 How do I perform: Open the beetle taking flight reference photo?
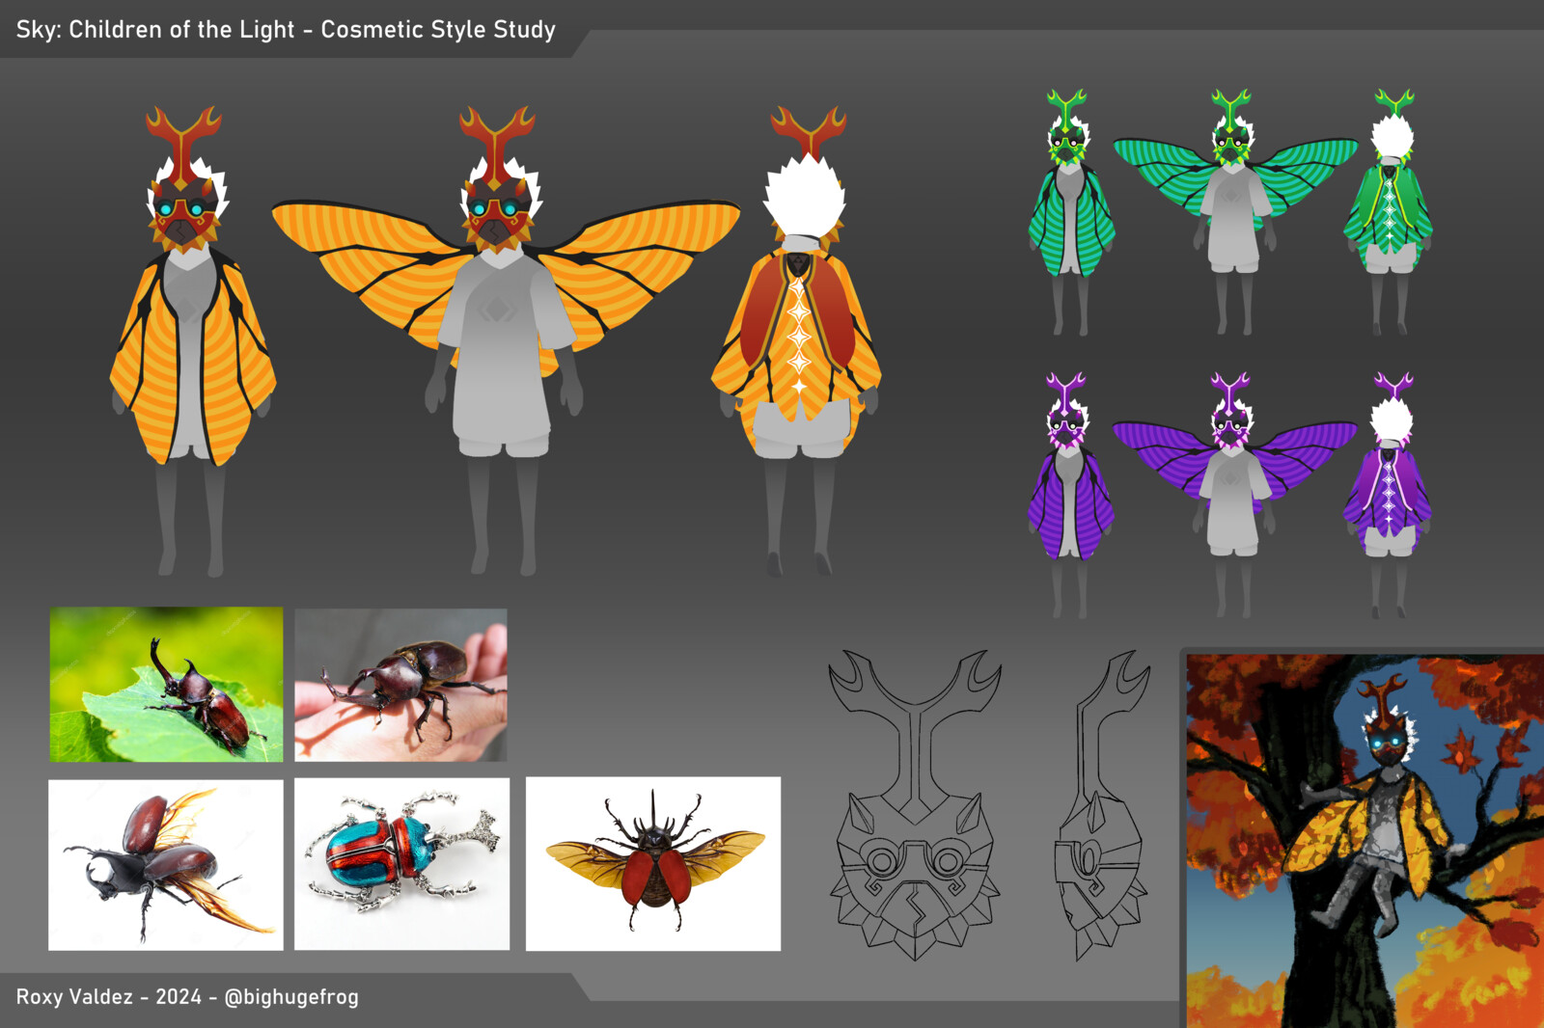click(166, 865)
